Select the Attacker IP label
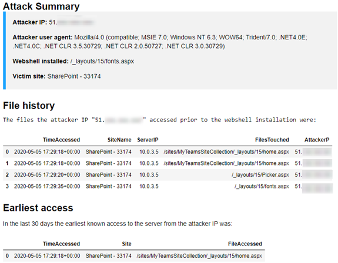The width and height of the screenshot is (338, 263). pos(29,22)
